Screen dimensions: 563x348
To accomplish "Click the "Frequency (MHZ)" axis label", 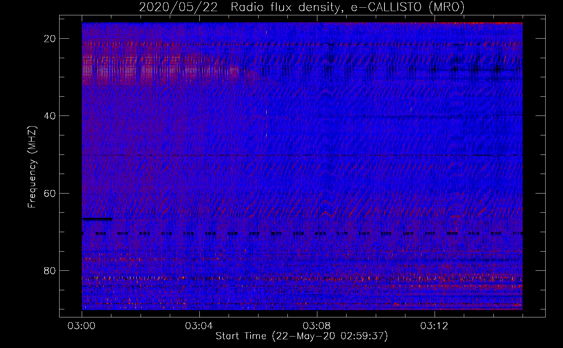I will click(x=32, y=167).
